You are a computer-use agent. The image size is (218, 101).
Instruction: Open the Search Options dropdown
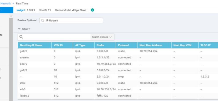pos(102,37)
